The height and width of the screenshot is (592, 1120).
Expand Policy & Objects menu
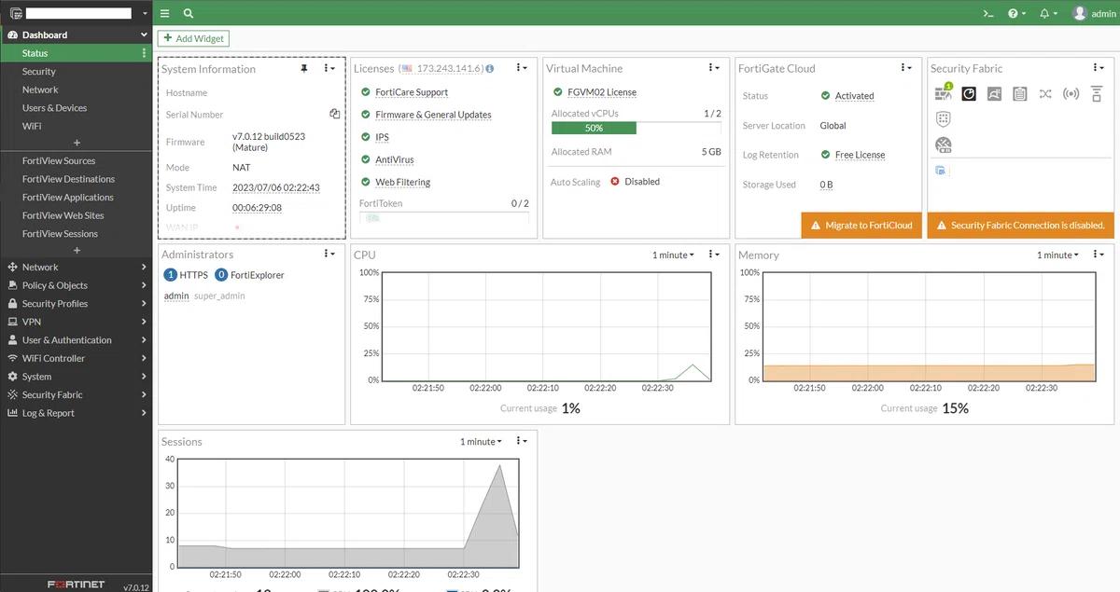click(76, 285)
